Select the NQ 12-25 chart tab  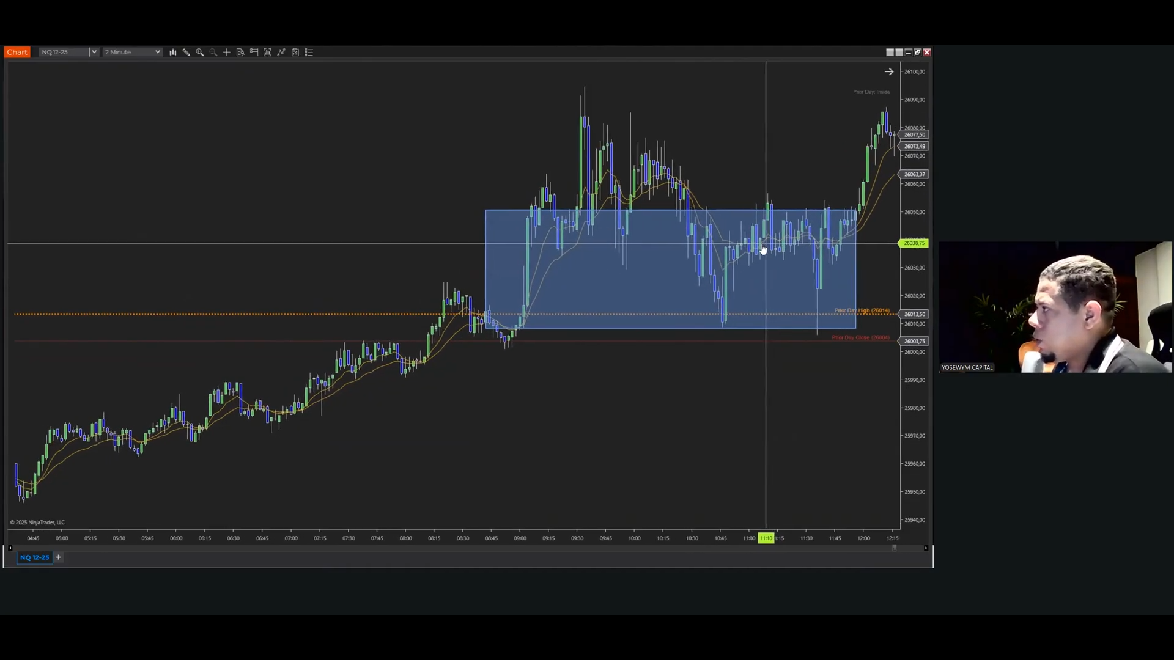pyautogui.click(x=34, y=557)
